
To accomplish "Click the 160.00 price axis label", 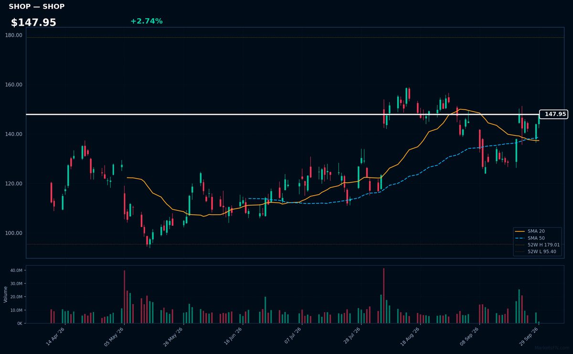I will click(14, 85).
